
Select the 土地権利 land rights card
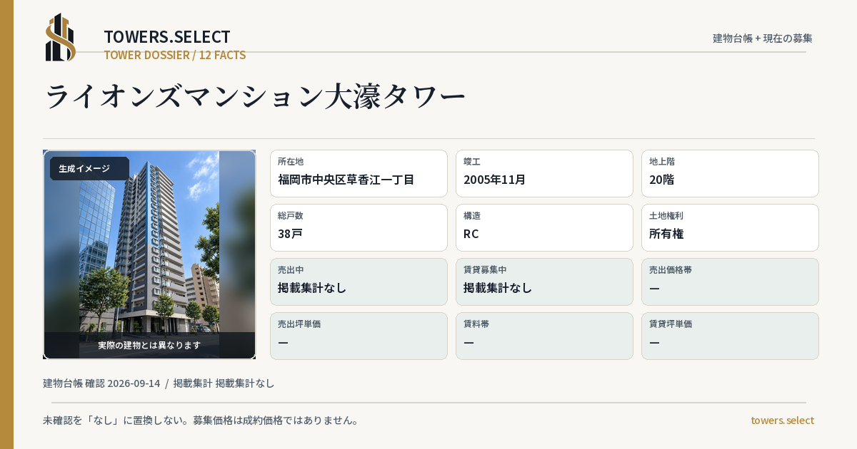click(730, 227)
